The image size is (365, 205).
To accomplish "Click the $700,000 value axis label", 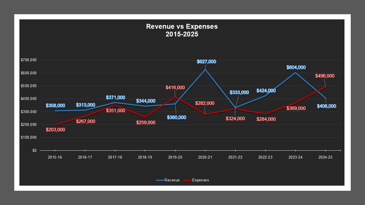I will 29,60.
